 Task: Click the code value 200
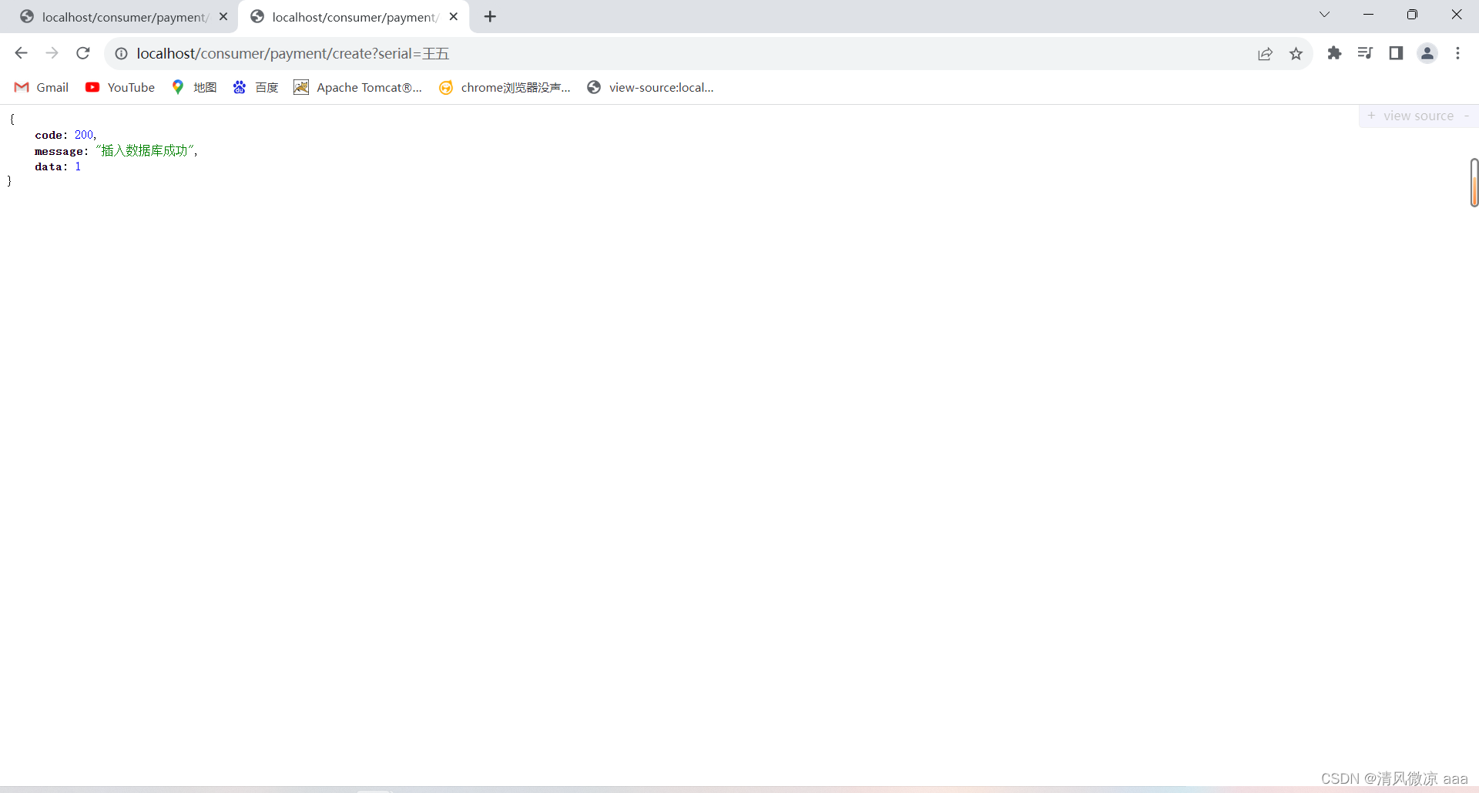pyautogui.click(x=84, y=135)
